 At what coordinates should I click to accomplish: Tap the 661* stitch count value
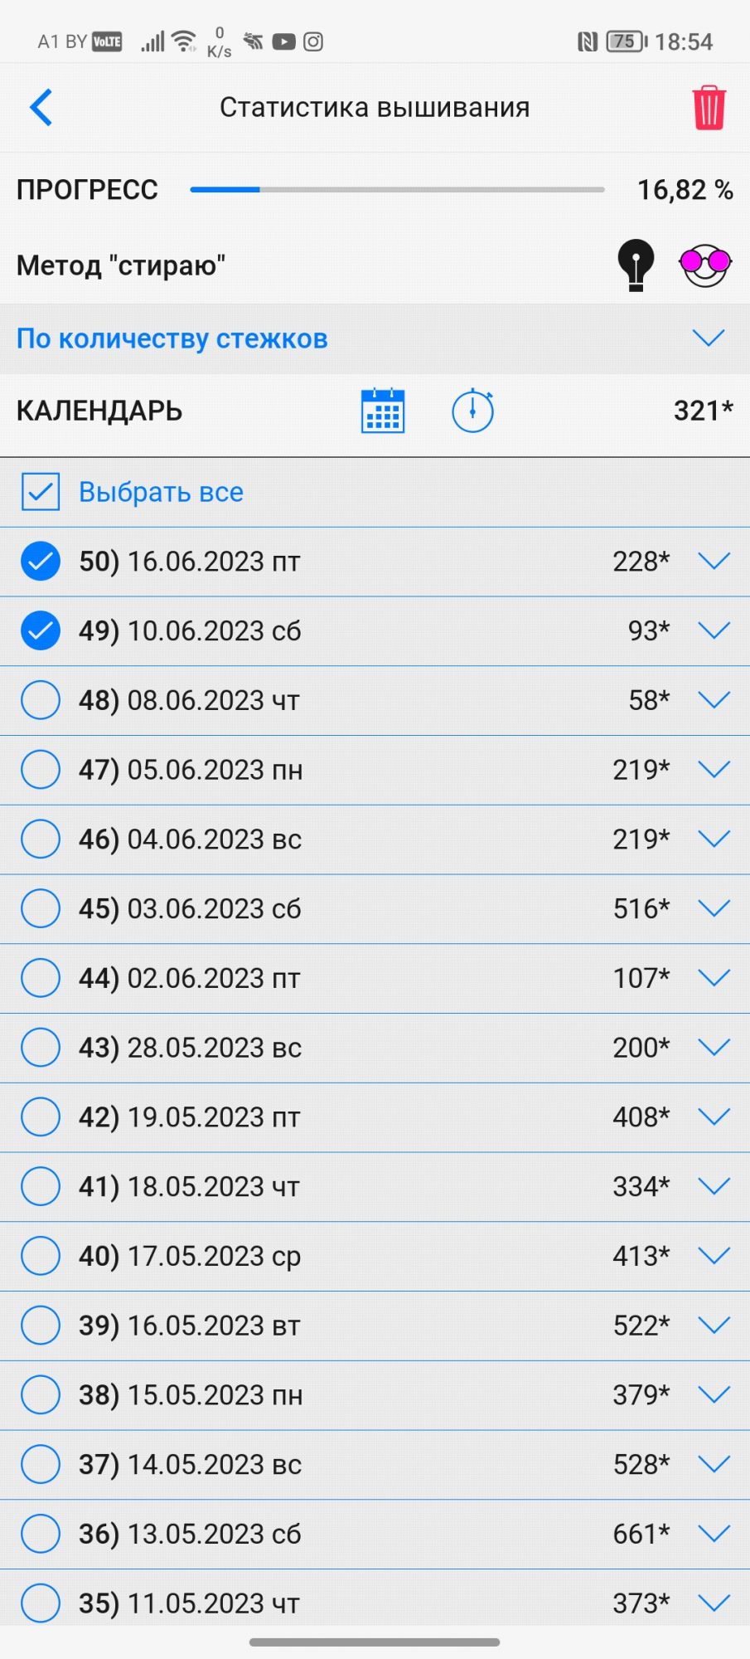[x=641, y=1534]
